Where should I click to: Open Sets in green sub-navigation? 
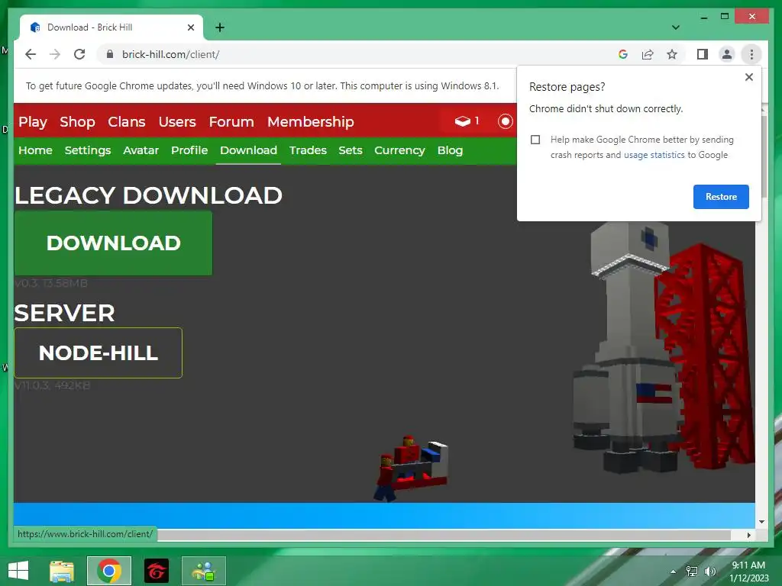(351, 150)
